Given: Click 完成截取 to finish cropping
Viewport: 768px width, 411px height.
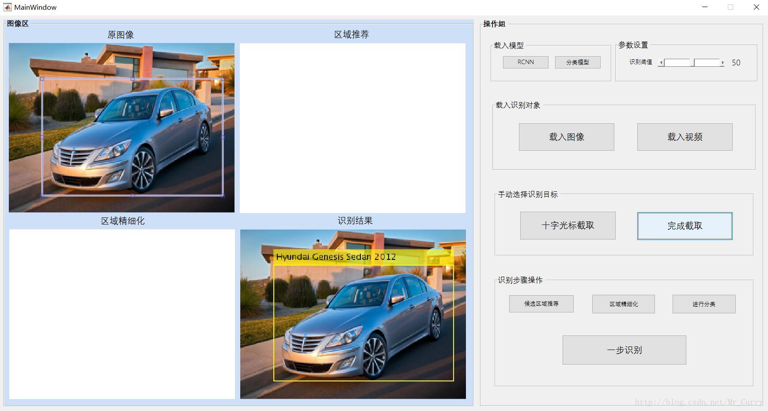Looking at the screenshot, I should pos(685,226).
